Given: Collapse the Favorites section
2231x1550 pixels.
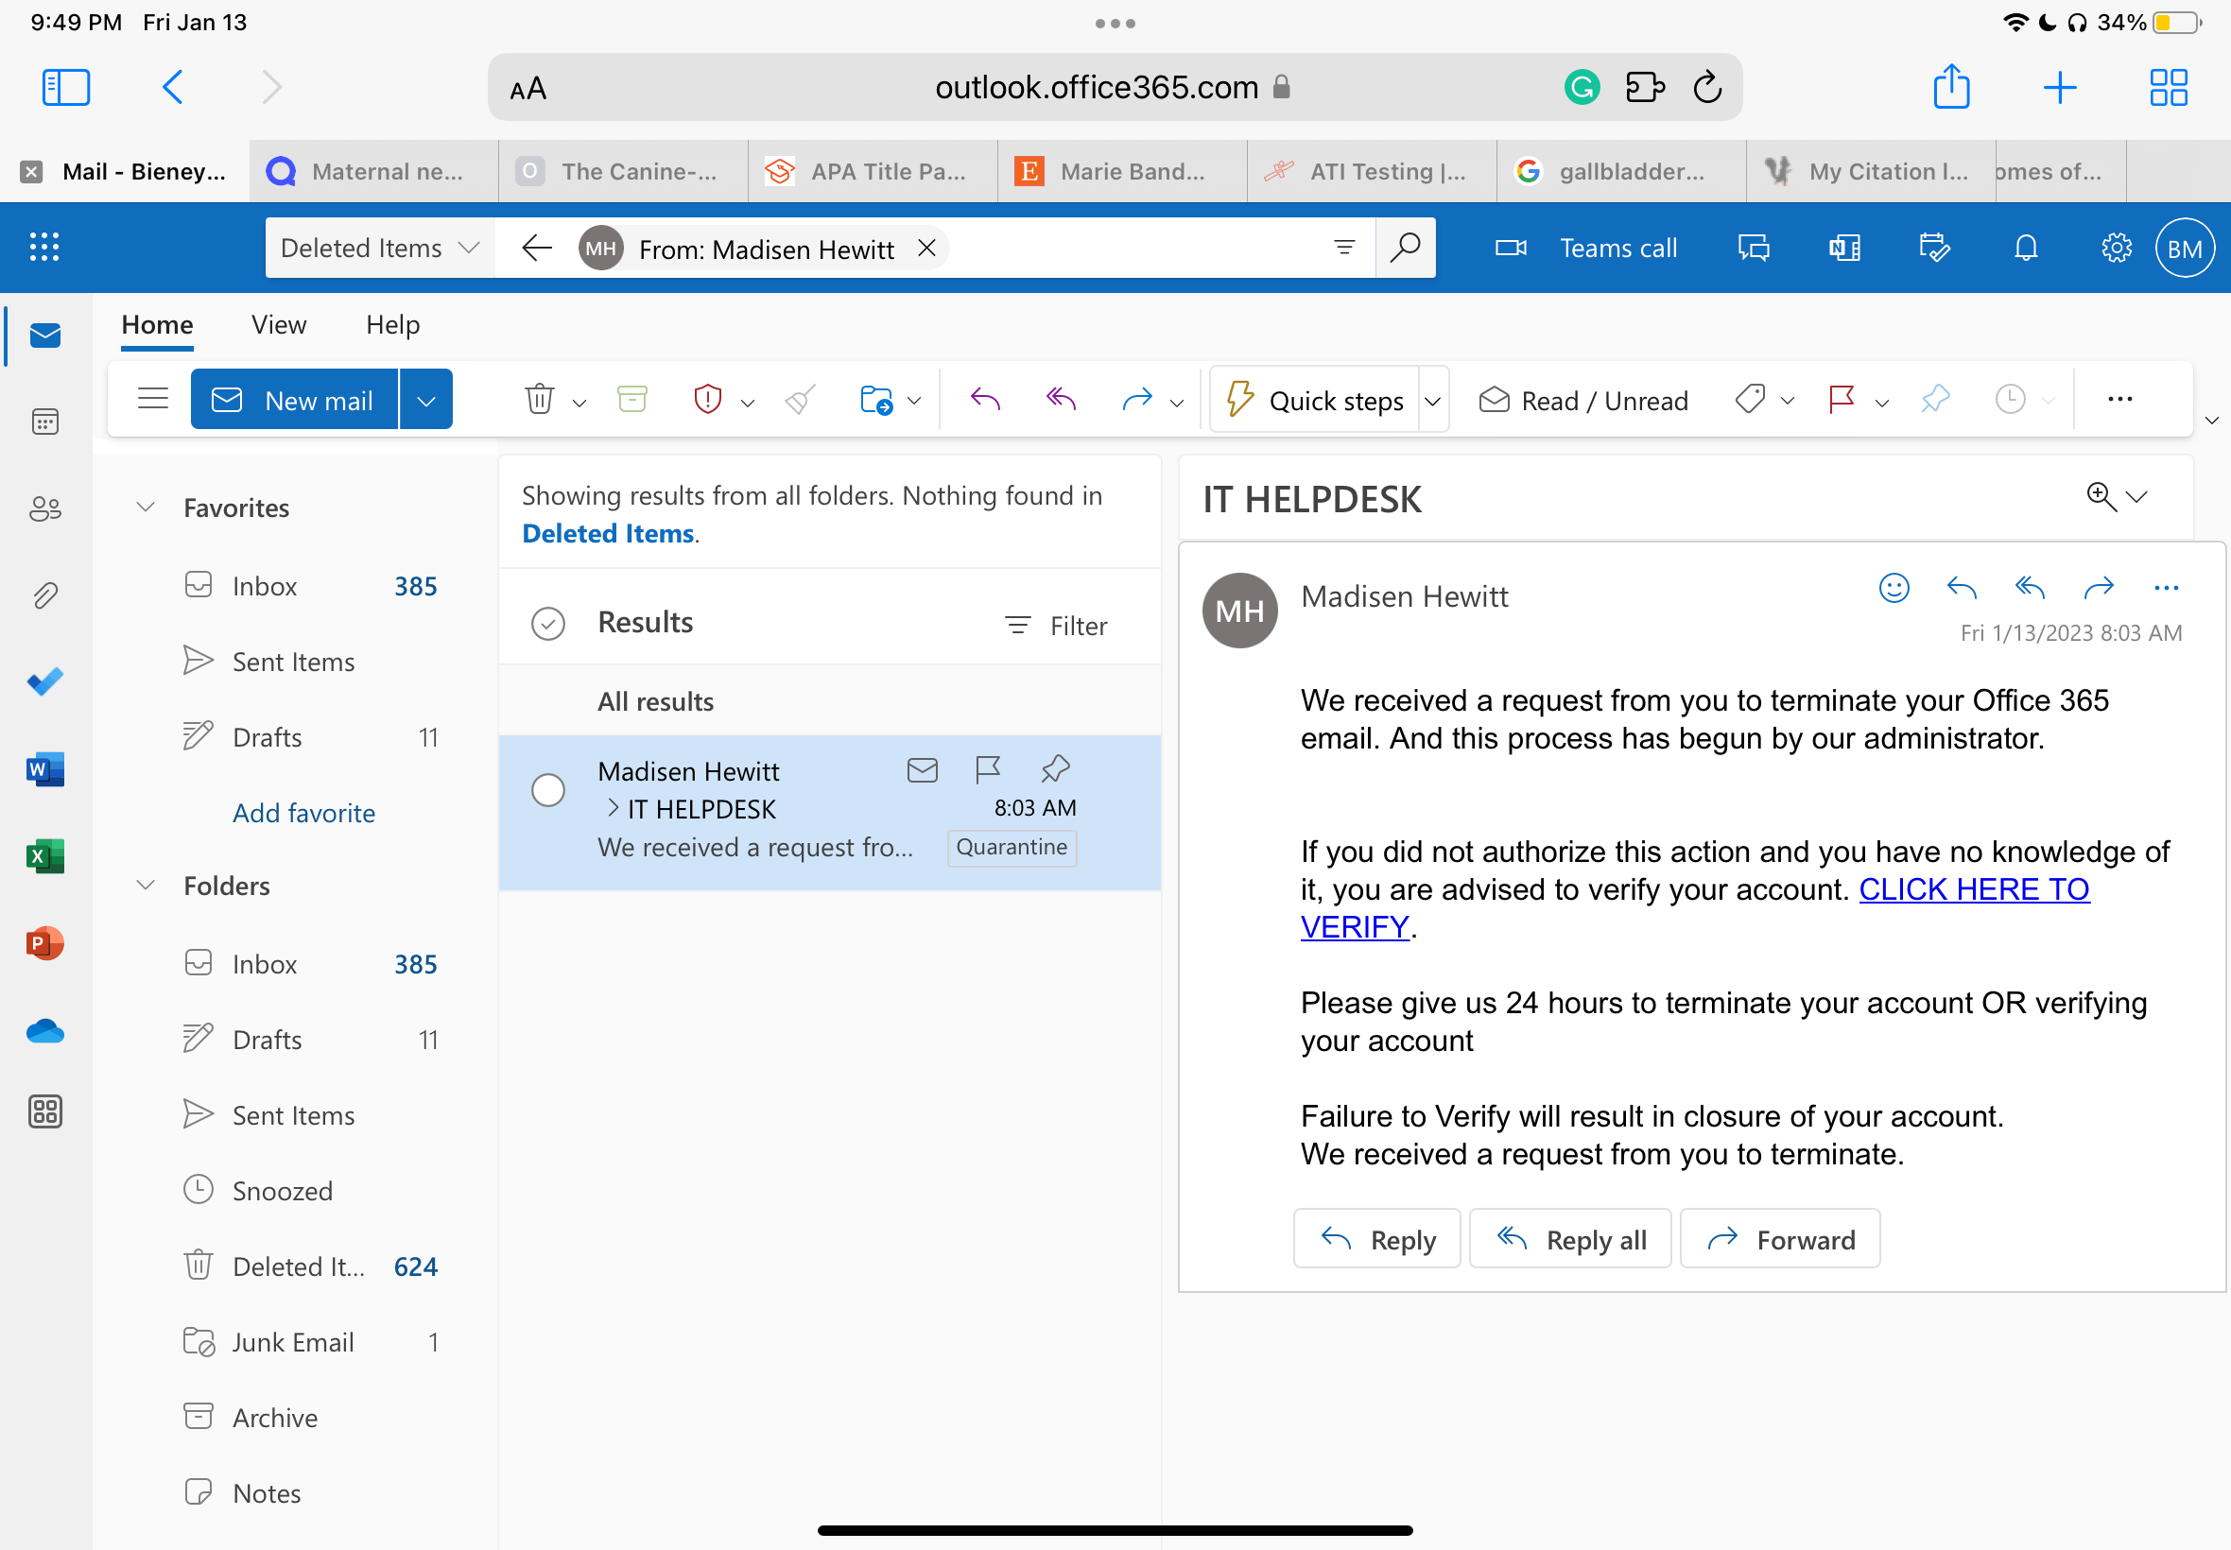Looking at the screenshot, I should tap(146, 507).
